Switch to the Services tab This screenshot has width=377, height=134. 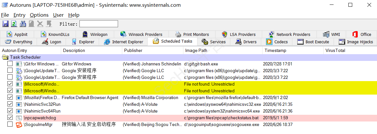tap(214, 42)
